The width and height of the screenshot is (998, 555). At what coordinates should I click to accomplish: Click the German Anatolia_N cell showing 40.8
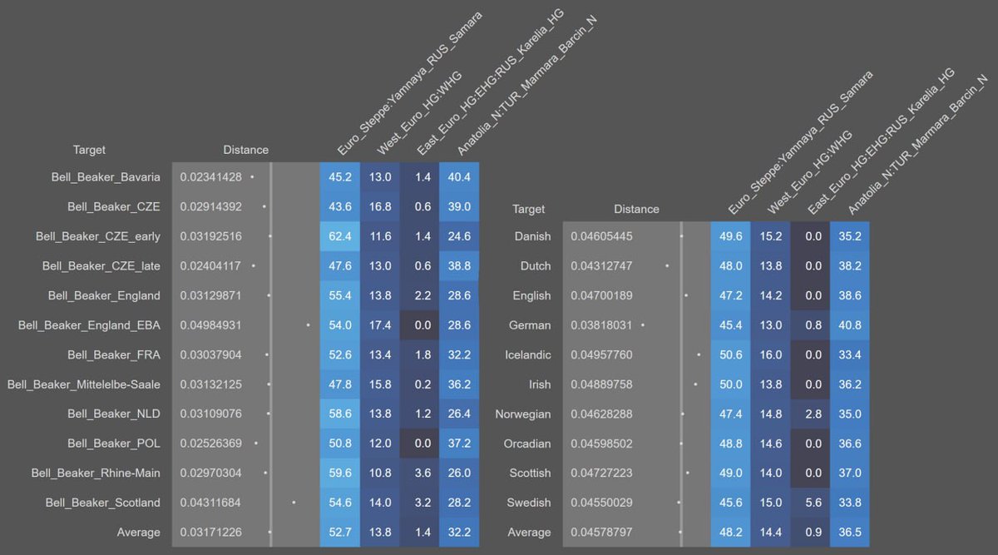pyautogui.click(x=850, y=325)
